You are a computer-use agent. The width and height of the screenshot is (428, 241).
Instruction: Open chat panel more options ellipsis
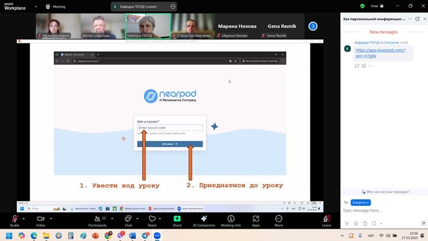(x=410, y=19)
